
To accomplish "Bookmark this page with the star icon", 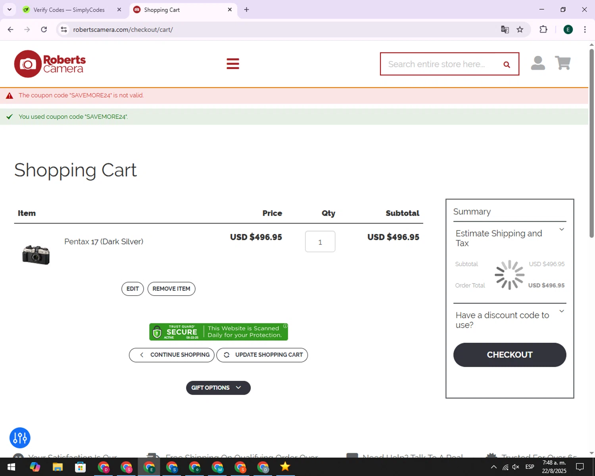I will [520, 29].
